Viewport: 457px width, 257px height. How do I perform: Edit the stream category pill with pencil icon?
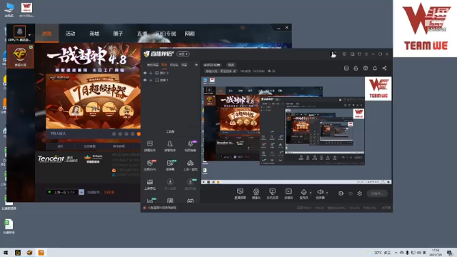pos(221,71)
